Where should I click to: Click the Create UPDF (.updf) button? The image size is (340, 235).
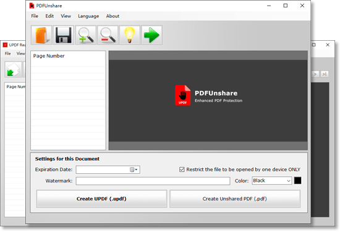tap(101, 199)
